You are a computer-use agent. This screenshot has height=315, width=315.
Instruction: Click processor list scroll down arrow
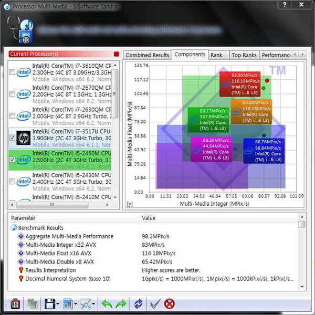click(115, 197)
